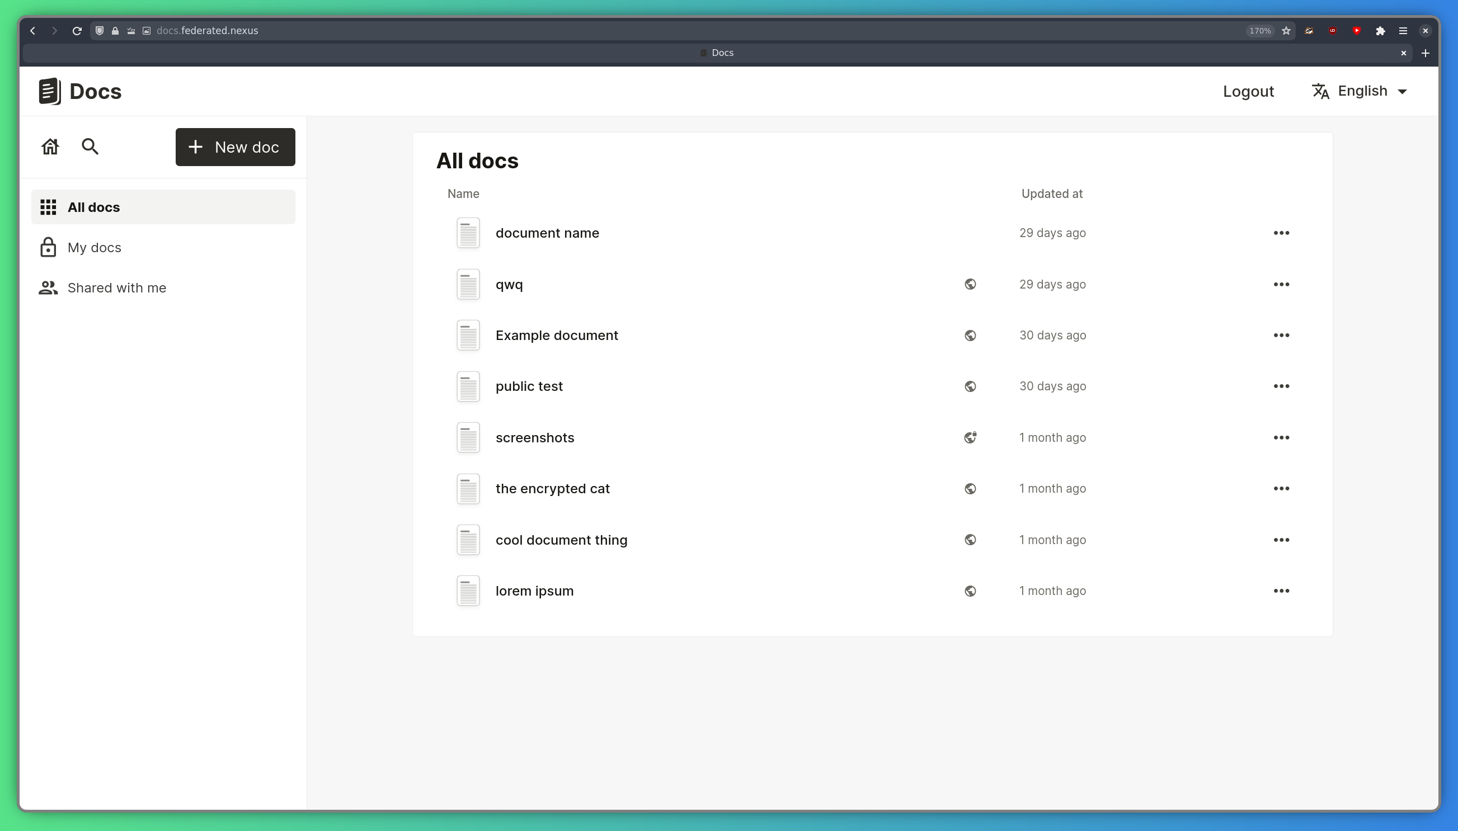The height and width of the screenshot is (831, 1458).
Task: Open the Example document
Action: tap(557, 335)
